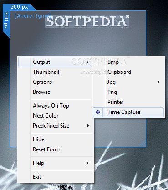Select the Time Capture radio bullet

point(98,112)
